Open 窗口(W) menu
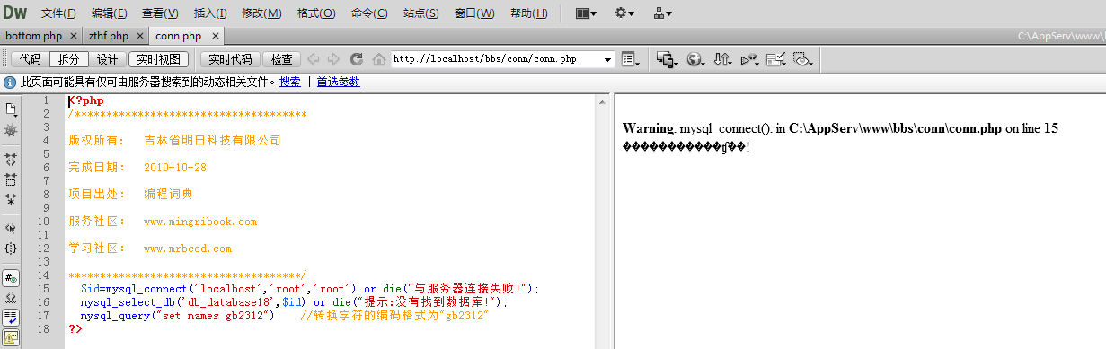Image resolution: width=1106 pixels, height=349 pixels. (x=474, y=13)
